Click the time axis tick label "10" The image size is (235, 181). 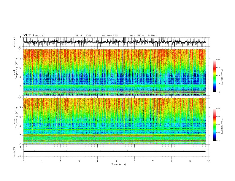[209, 161]
